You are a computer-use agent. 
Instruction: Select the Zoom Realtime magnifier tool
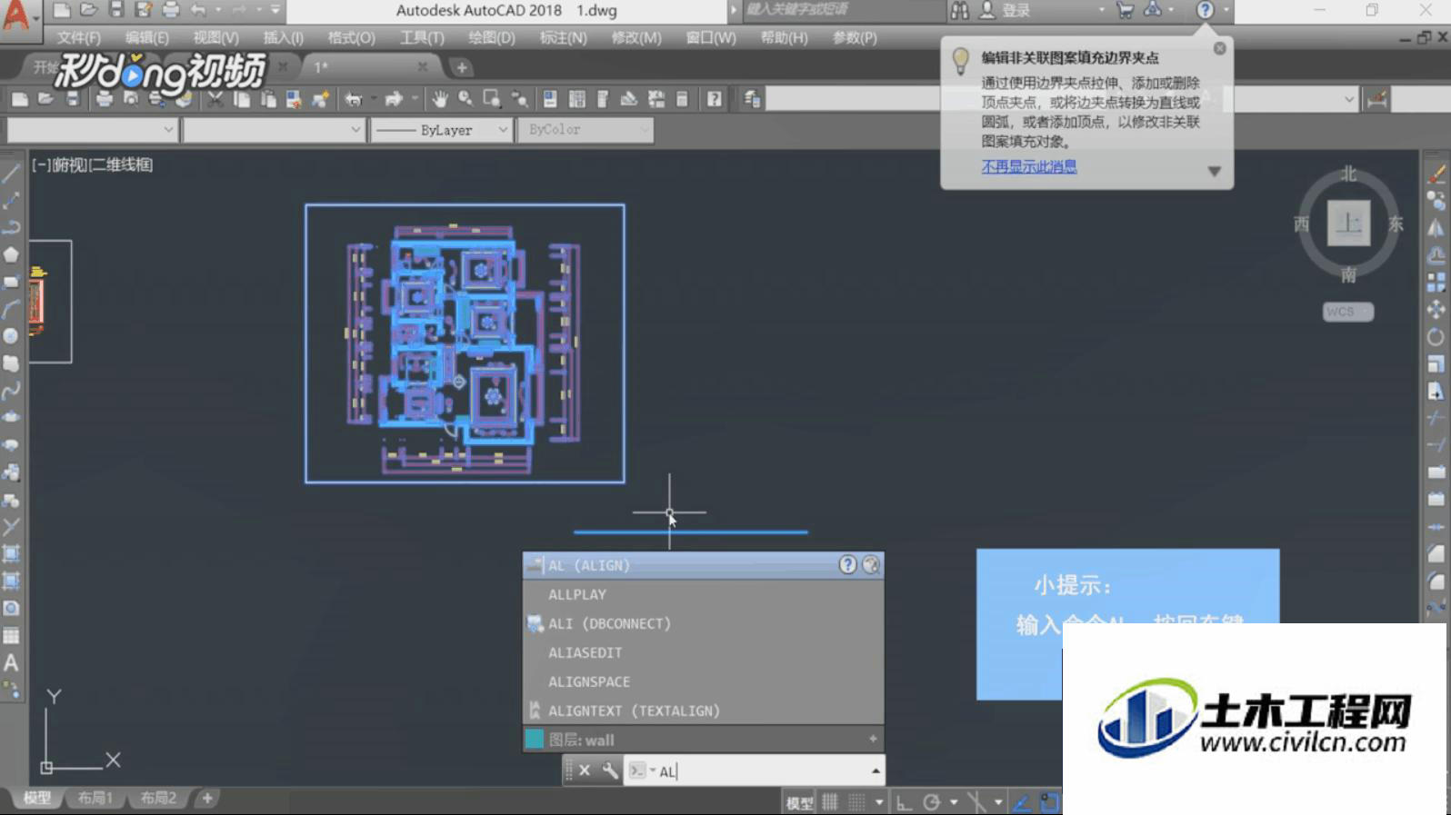465,99
